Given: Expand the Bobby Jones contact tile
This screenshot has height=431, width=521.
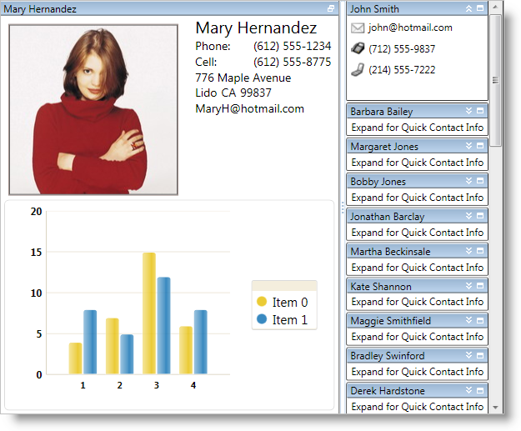Looking at the screenshot, I should coord(468,181).
